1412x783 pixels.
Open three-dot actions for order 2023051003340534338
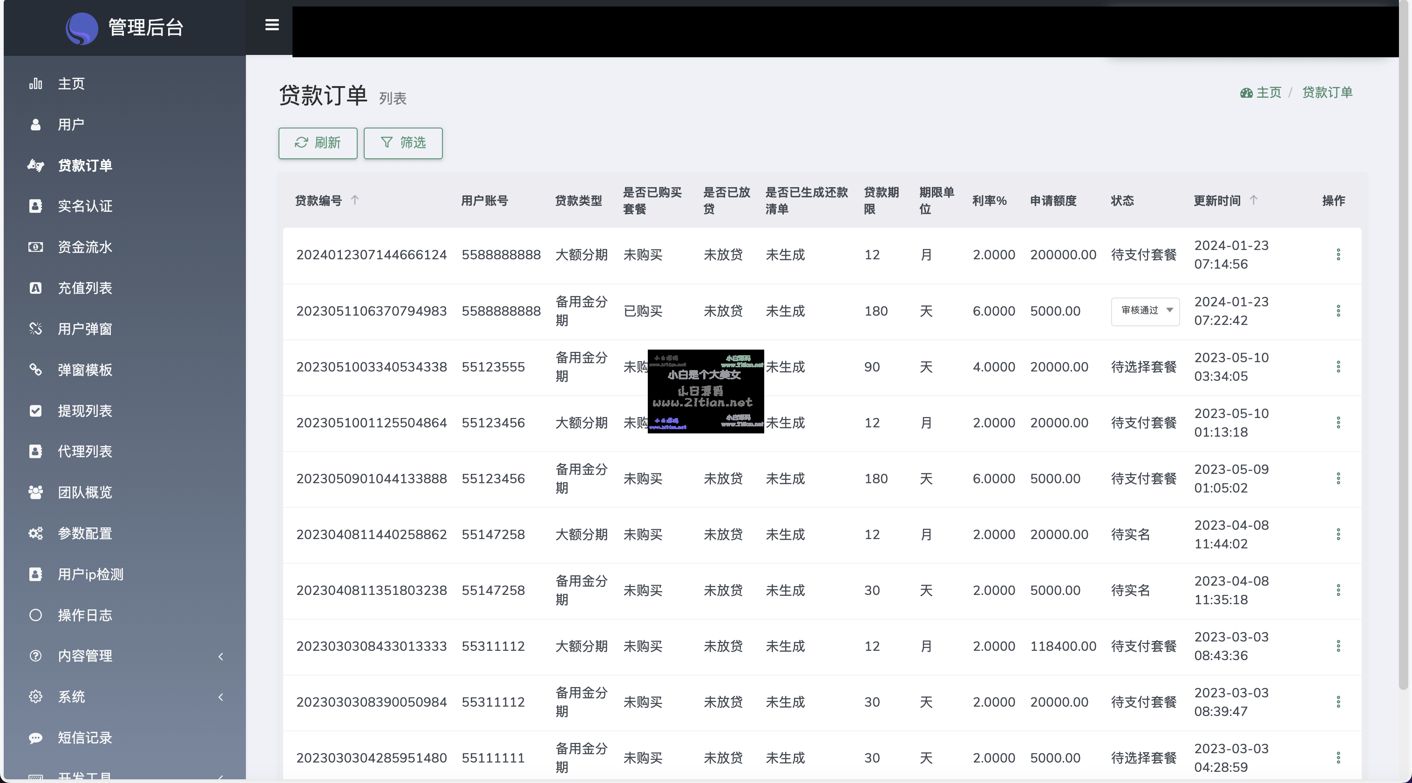[x=1338, y=367]
